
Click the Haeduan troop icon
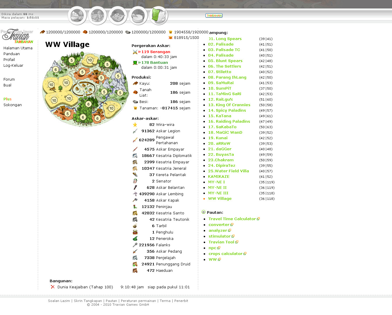(x=135, y=271)
